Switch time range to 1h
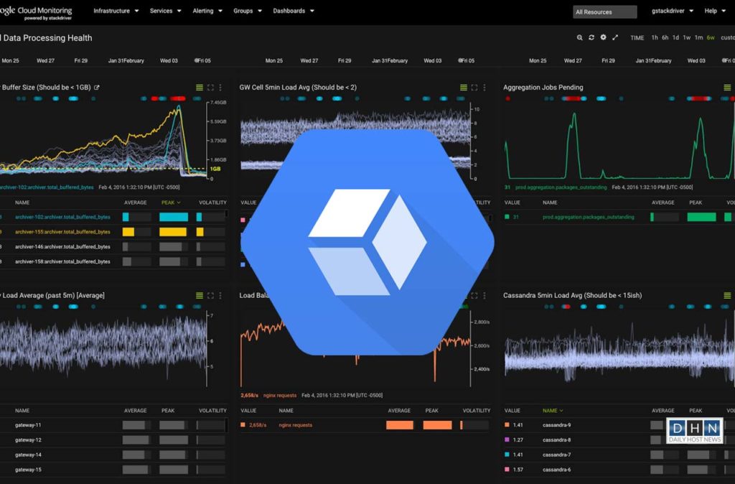 pyautogui.click(x=654, y=37)
